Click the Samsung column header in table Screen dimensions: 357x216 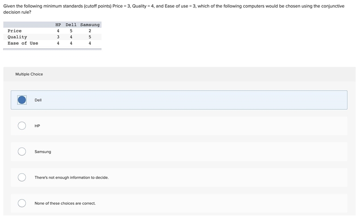coord(90,25)
